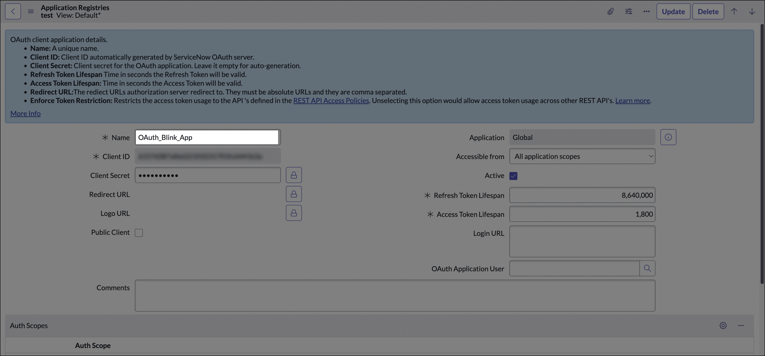Image resolution: width=765 pixels, height=356 pixels.
Task: Go to next record with down arrow
Action: pos(752,12)
